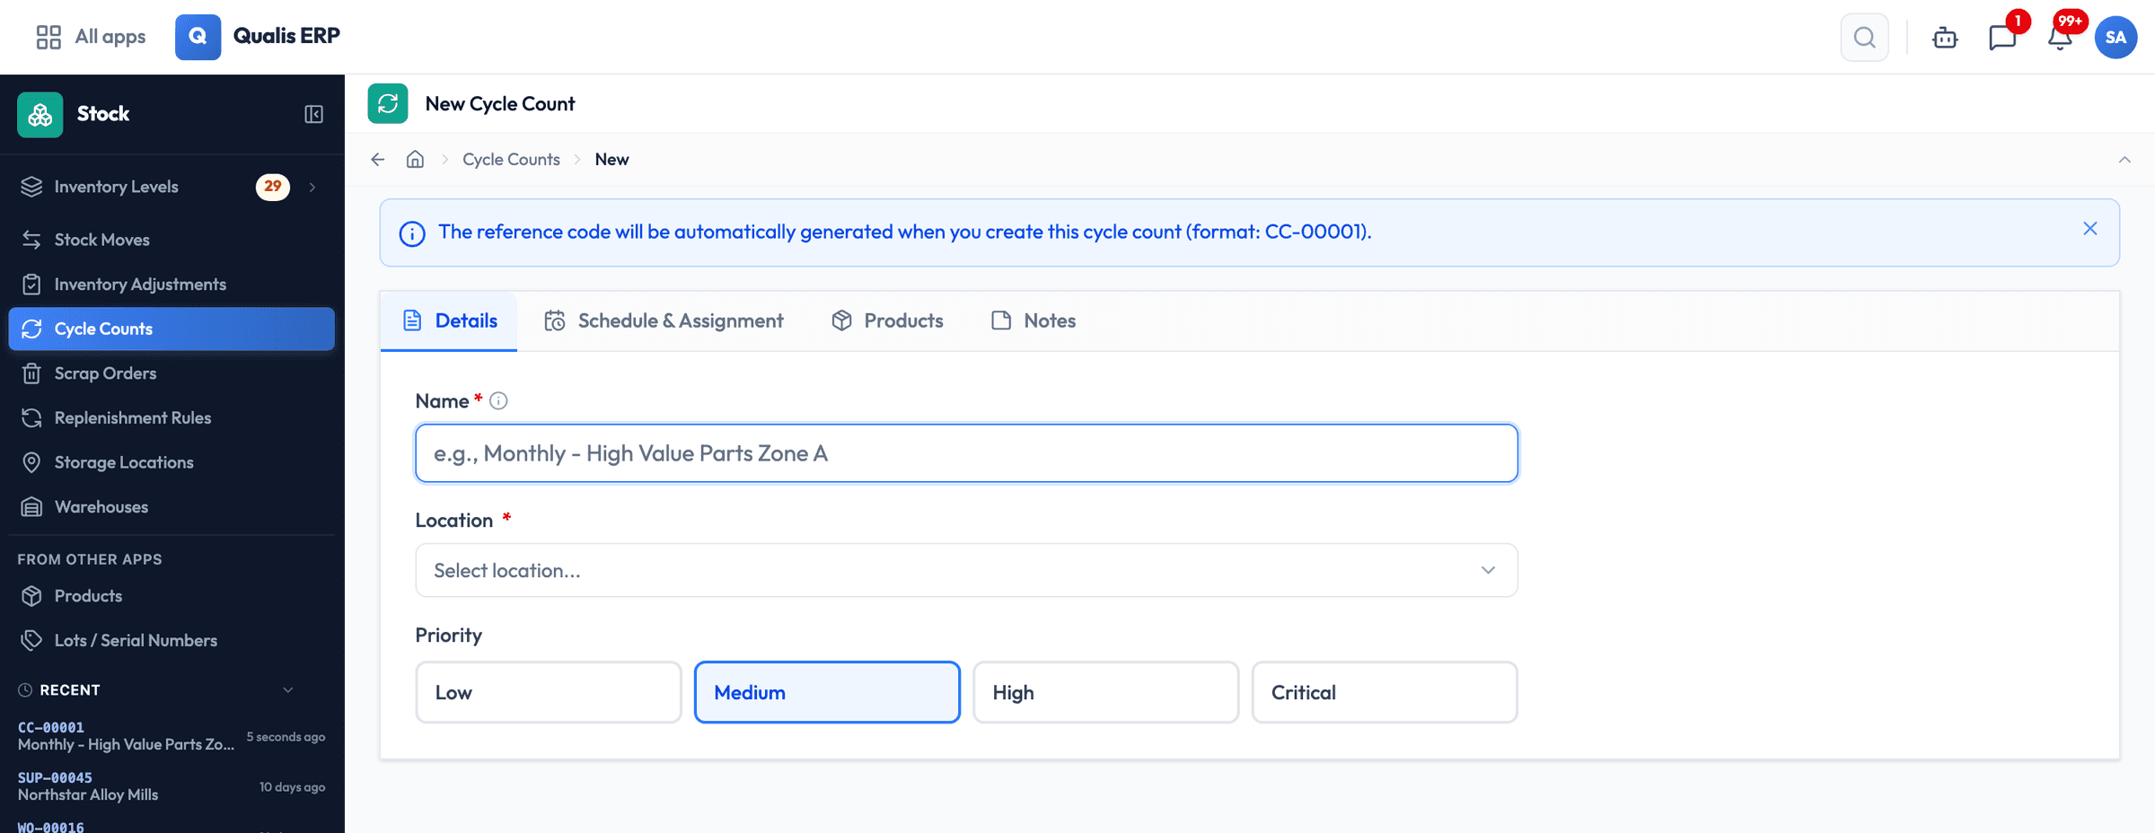Image resolution: width=2155 pixels, height=833 pixels.
Task: Click the Qualis ERP logo icon
Action: (x=198, y=37)
